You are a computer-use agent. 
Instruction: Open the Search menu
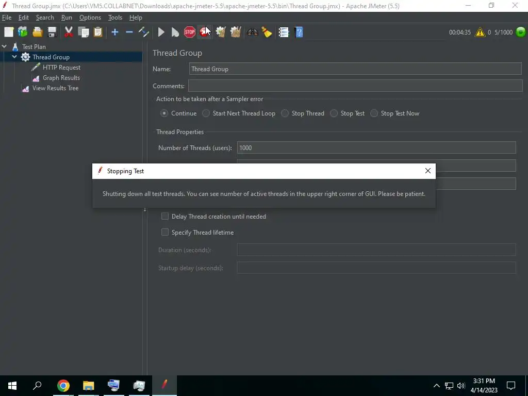(45, 18)
